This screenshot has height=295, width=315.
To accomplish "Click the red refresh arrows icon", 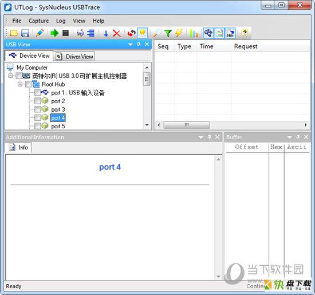I will tap(131, 33).
